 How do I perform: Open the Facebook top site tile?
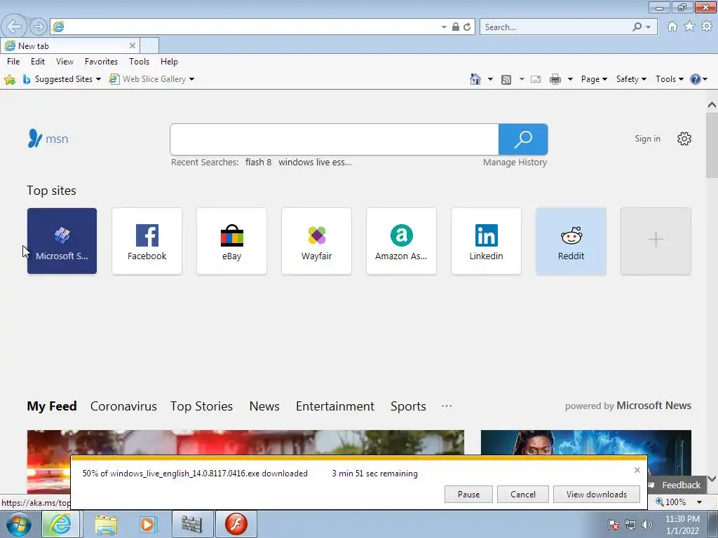(147, 241)
